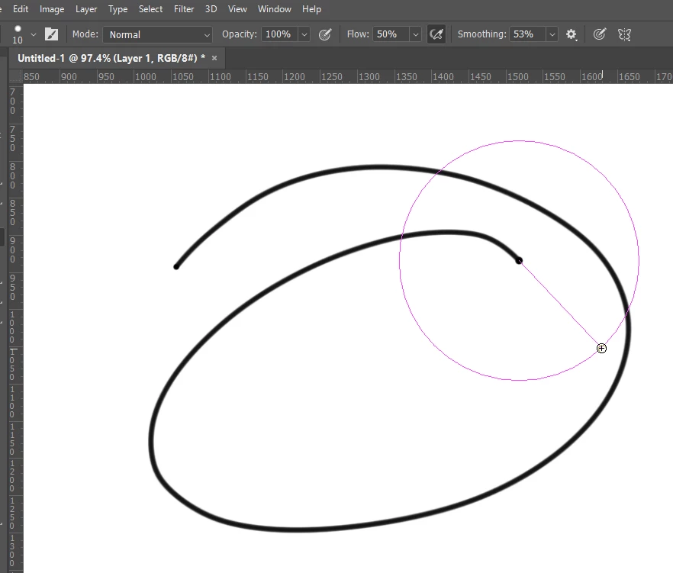Viewport: 673px width, 573px height.
Task: Open the Image menu
Action: tap(52, 9)
